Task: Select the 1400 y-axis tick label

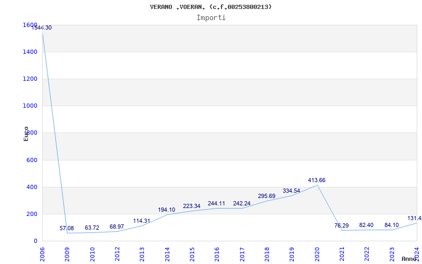Action: click(30, 52)
